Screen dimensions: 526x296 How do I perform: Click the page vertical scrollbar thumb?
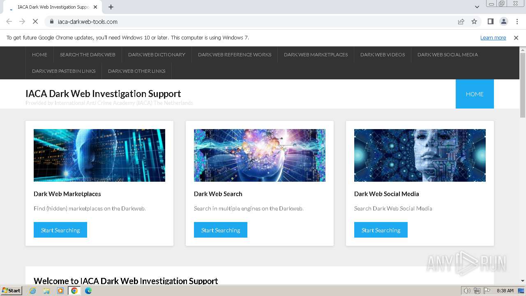523,85
